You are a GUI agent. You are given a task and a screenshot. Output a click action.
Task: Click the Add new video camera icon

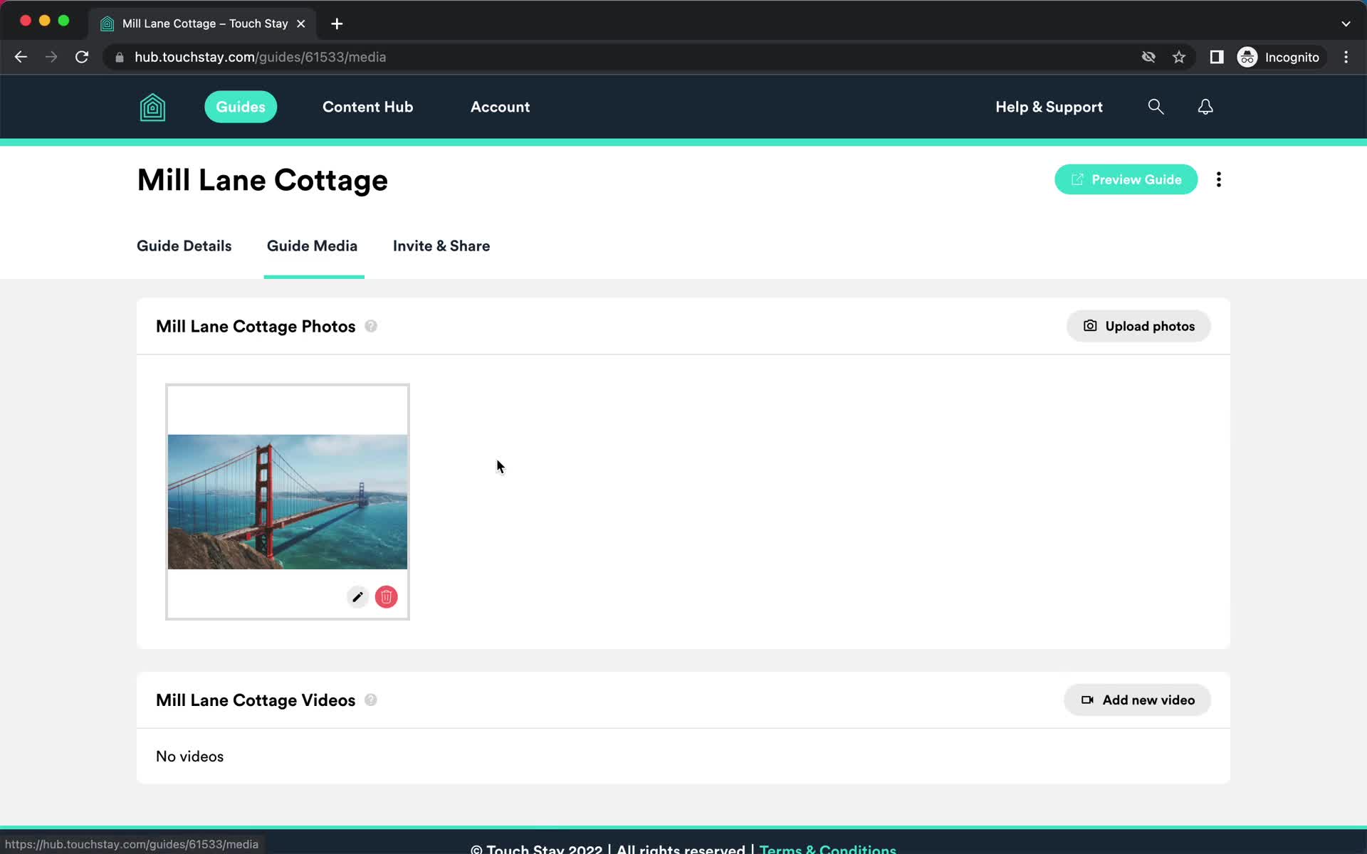tap(1086, 700)
